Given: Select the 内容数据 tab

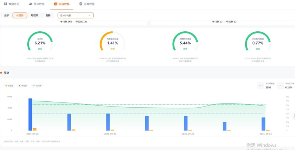Looking at the screenshot, I should (62, 4).
